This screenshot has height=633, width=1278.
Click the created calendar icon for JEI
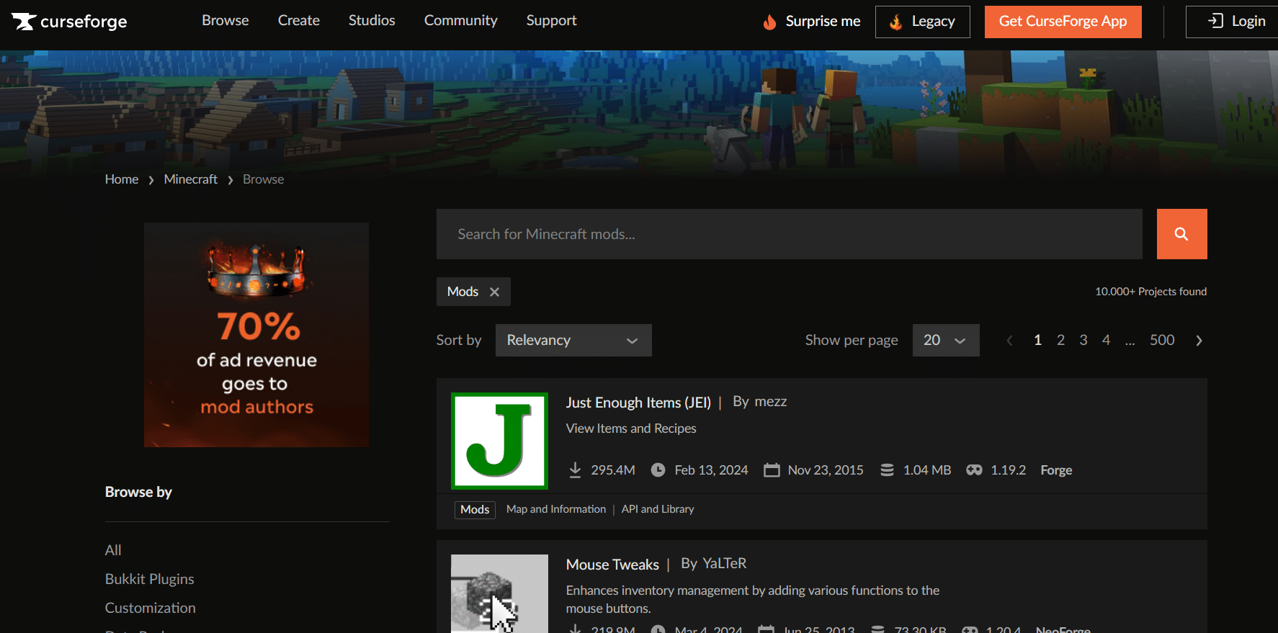coord(772,470)
